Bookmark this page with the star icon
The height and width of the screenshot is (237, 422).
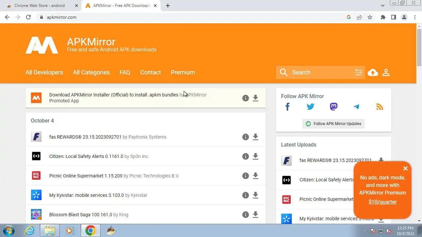pos(370,17)
